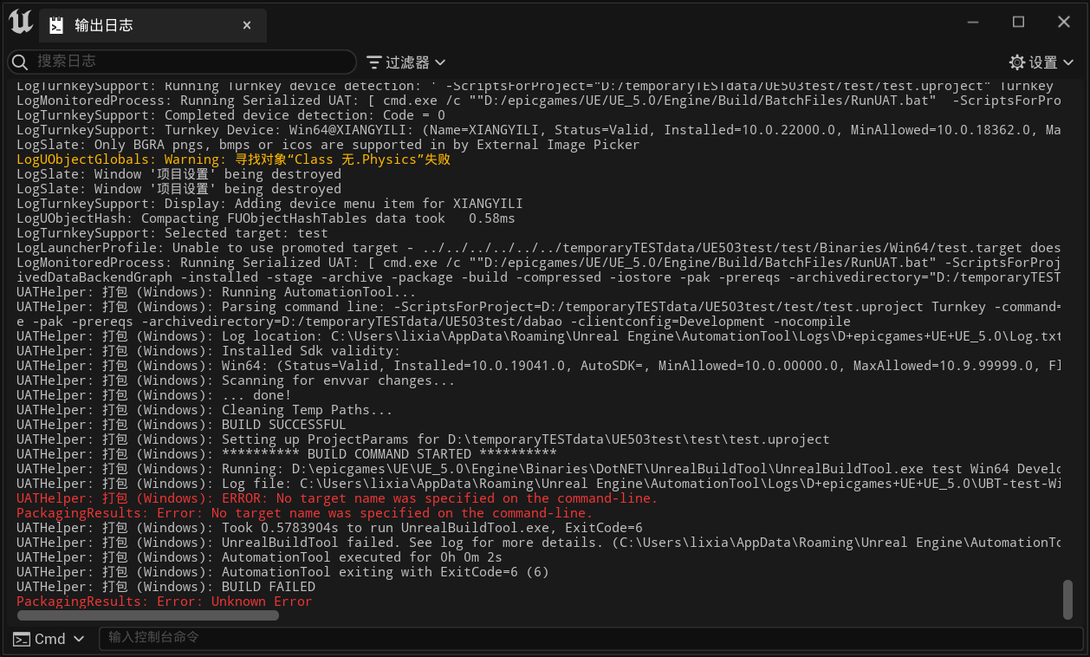The width and height of the screenshot is (1090, 657).
Task: Open the 设置 settings dropdown
Action: click(x=1041, y=62)
